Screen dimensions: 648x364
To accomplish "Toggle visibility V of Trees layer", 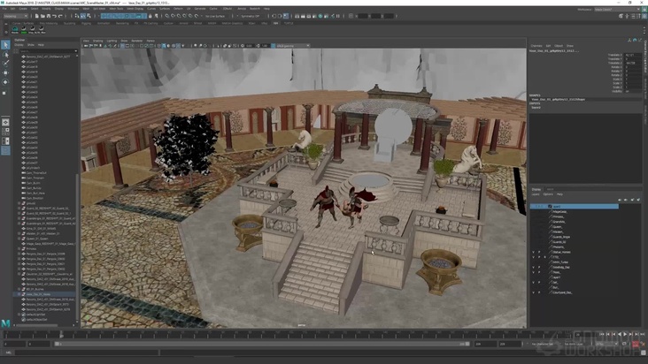I will click(x=533, y=272).
